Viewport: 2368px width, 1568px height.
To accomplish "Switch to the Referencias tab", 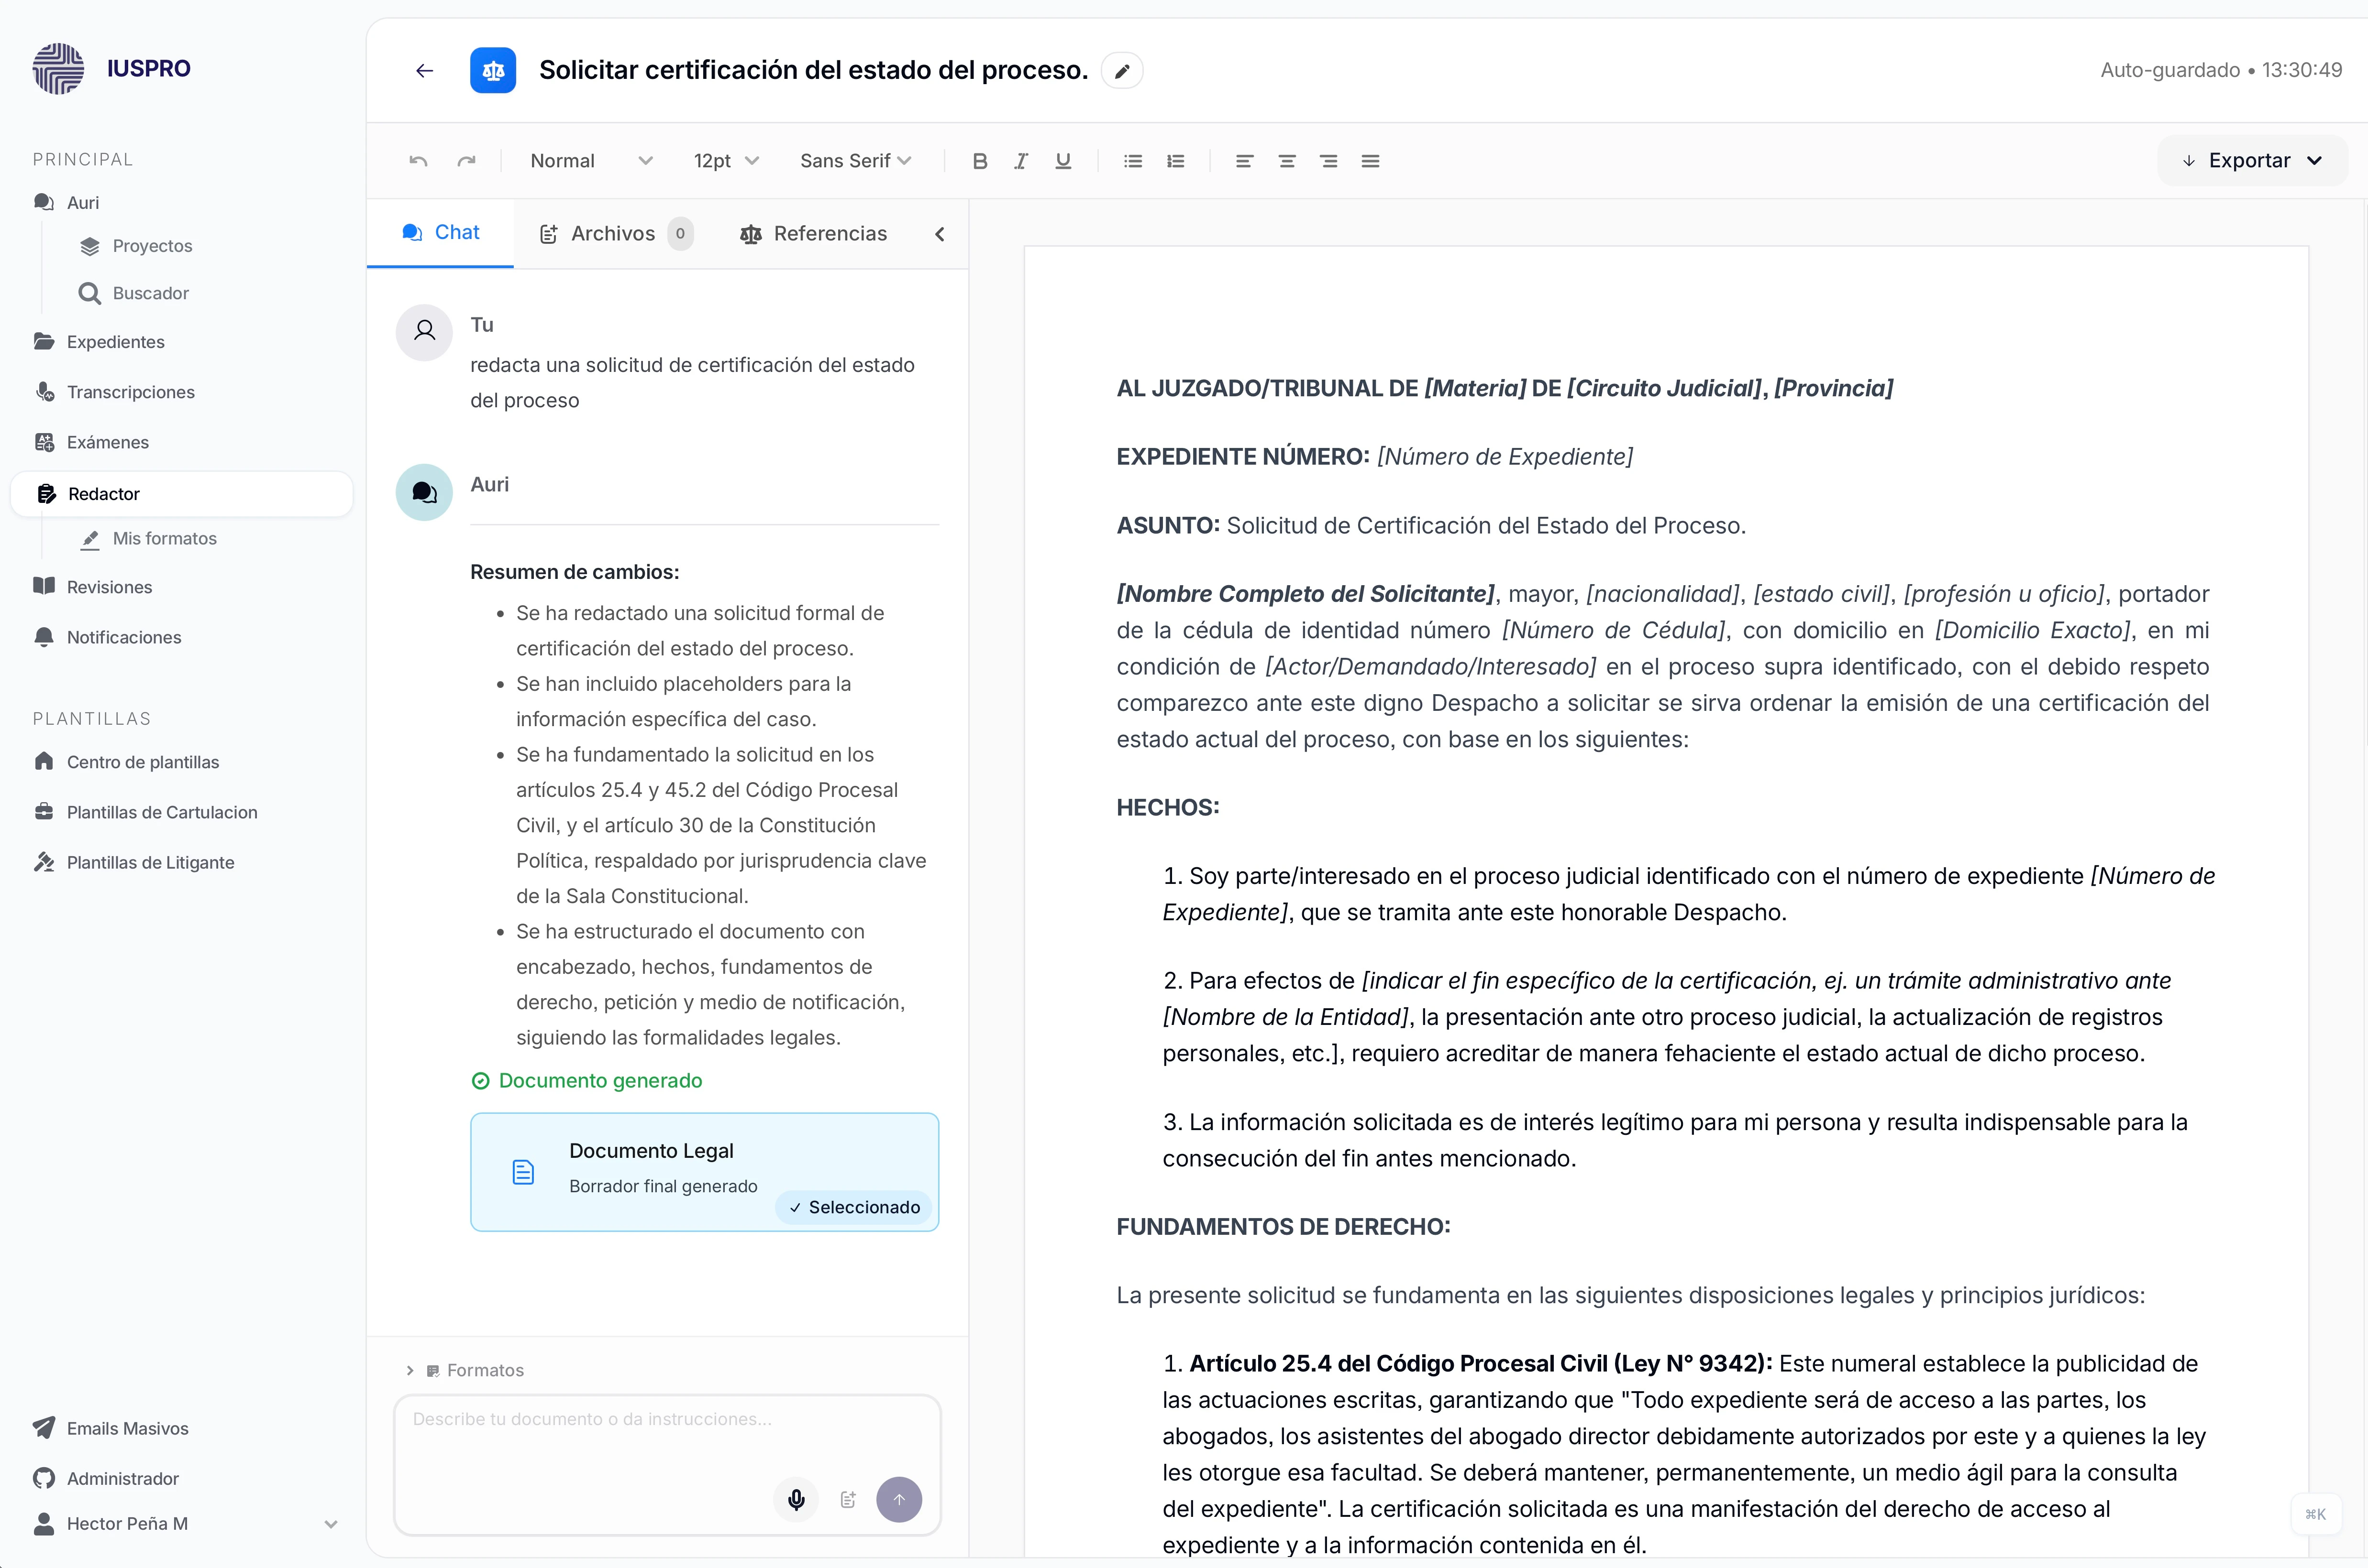I will [x=813, y=234].
